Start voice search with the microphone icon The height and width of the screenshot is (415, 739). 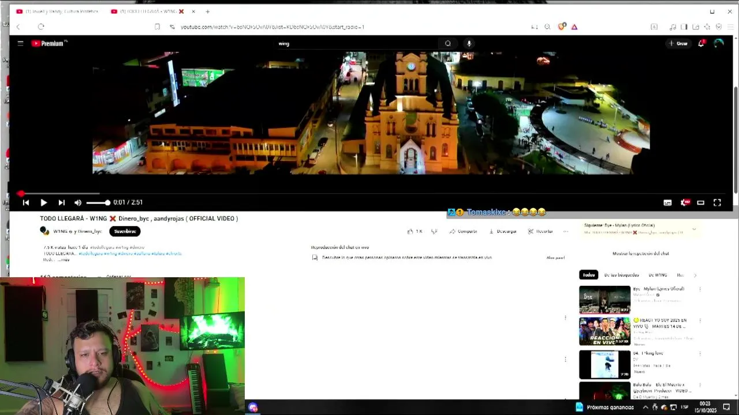(469, 43)
